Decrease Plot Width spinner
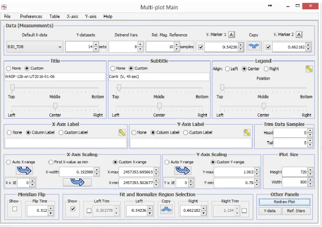 [x=310, y=184]
